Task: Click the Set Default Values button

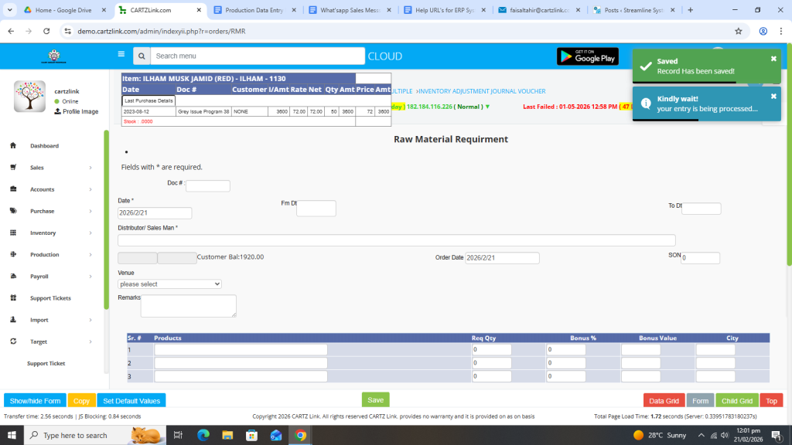Action: [131, 401]
